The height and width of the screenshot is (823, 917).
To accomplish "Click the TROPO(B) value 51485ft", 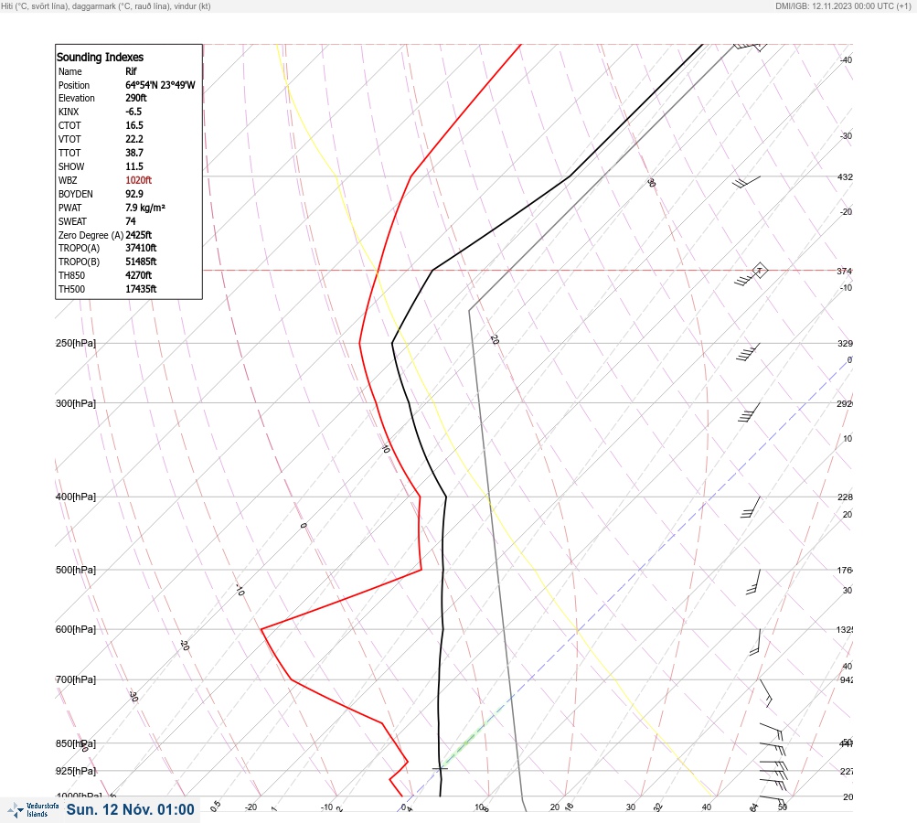I will pos(141,262).
